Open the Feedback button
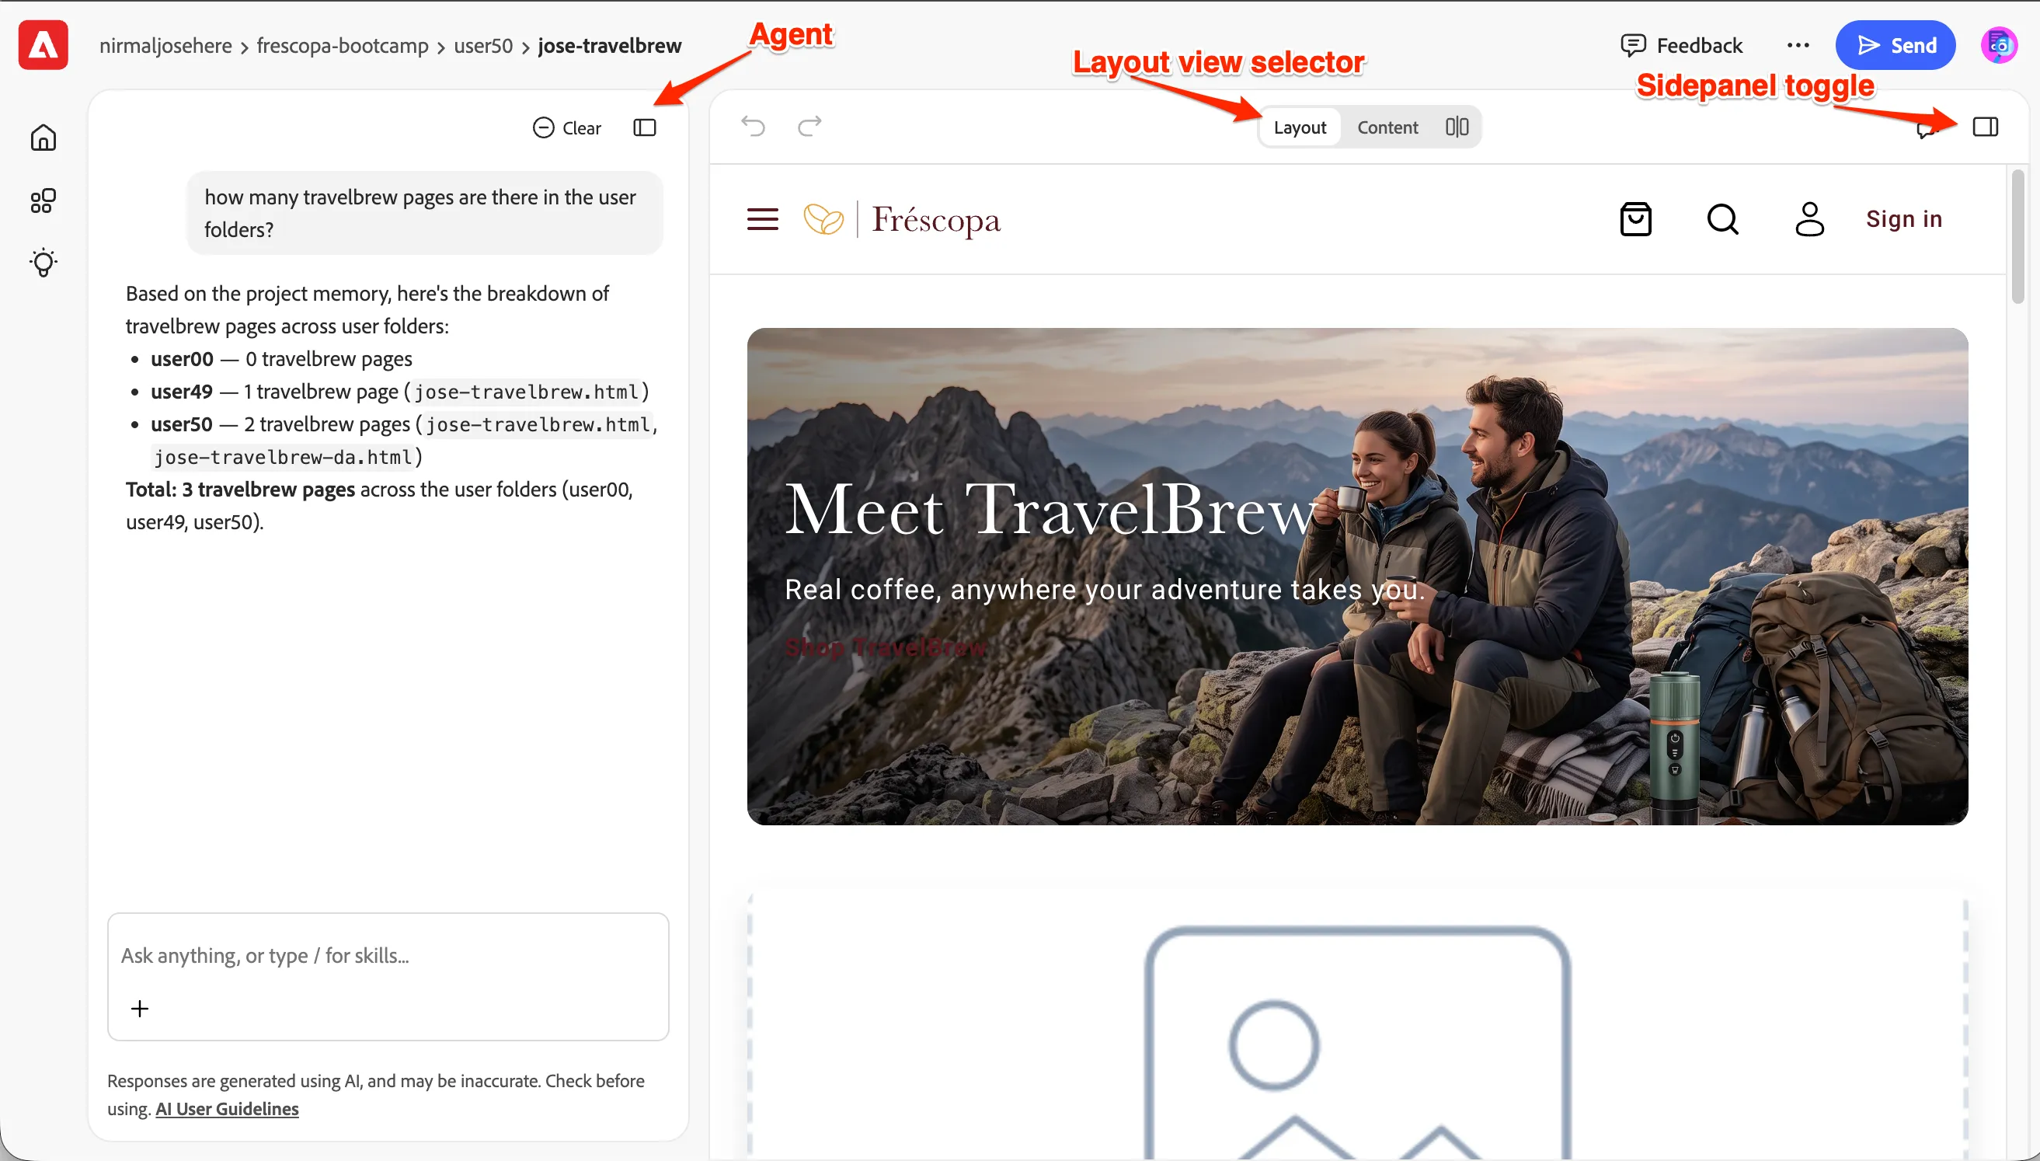The height and width of the screenshot is (1161, 2040). coord(1681,45)
